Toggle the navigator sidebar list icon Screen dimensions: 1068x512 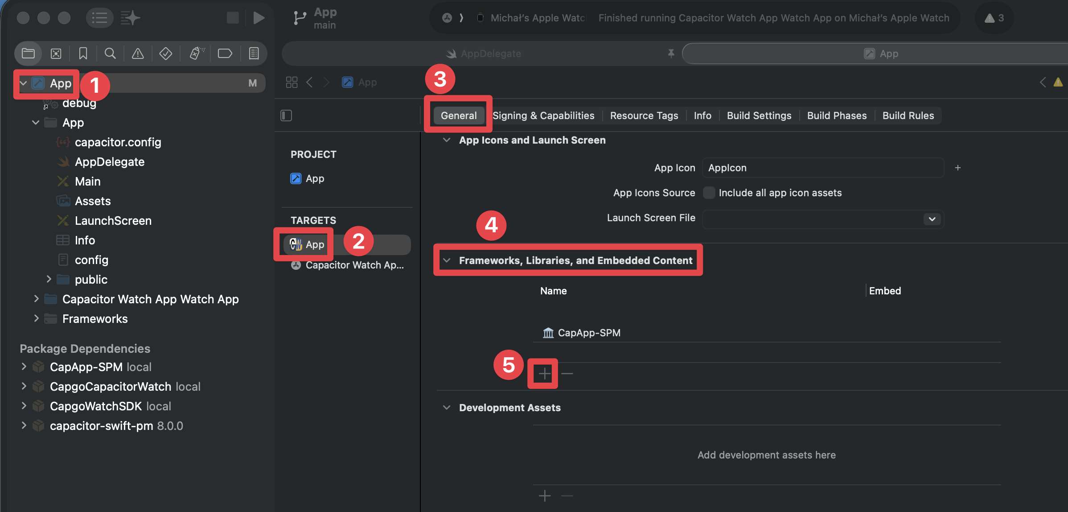click(x=99, y=18)
